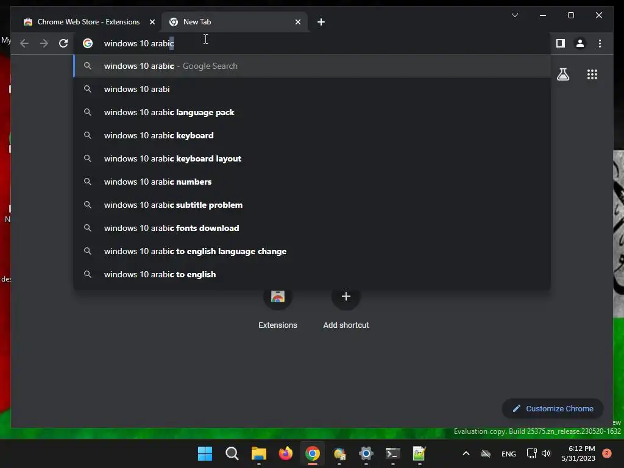This screenshot has height=468, width=624.
Task: Open the Windows Start menu
Action: [x=205, y=453]
